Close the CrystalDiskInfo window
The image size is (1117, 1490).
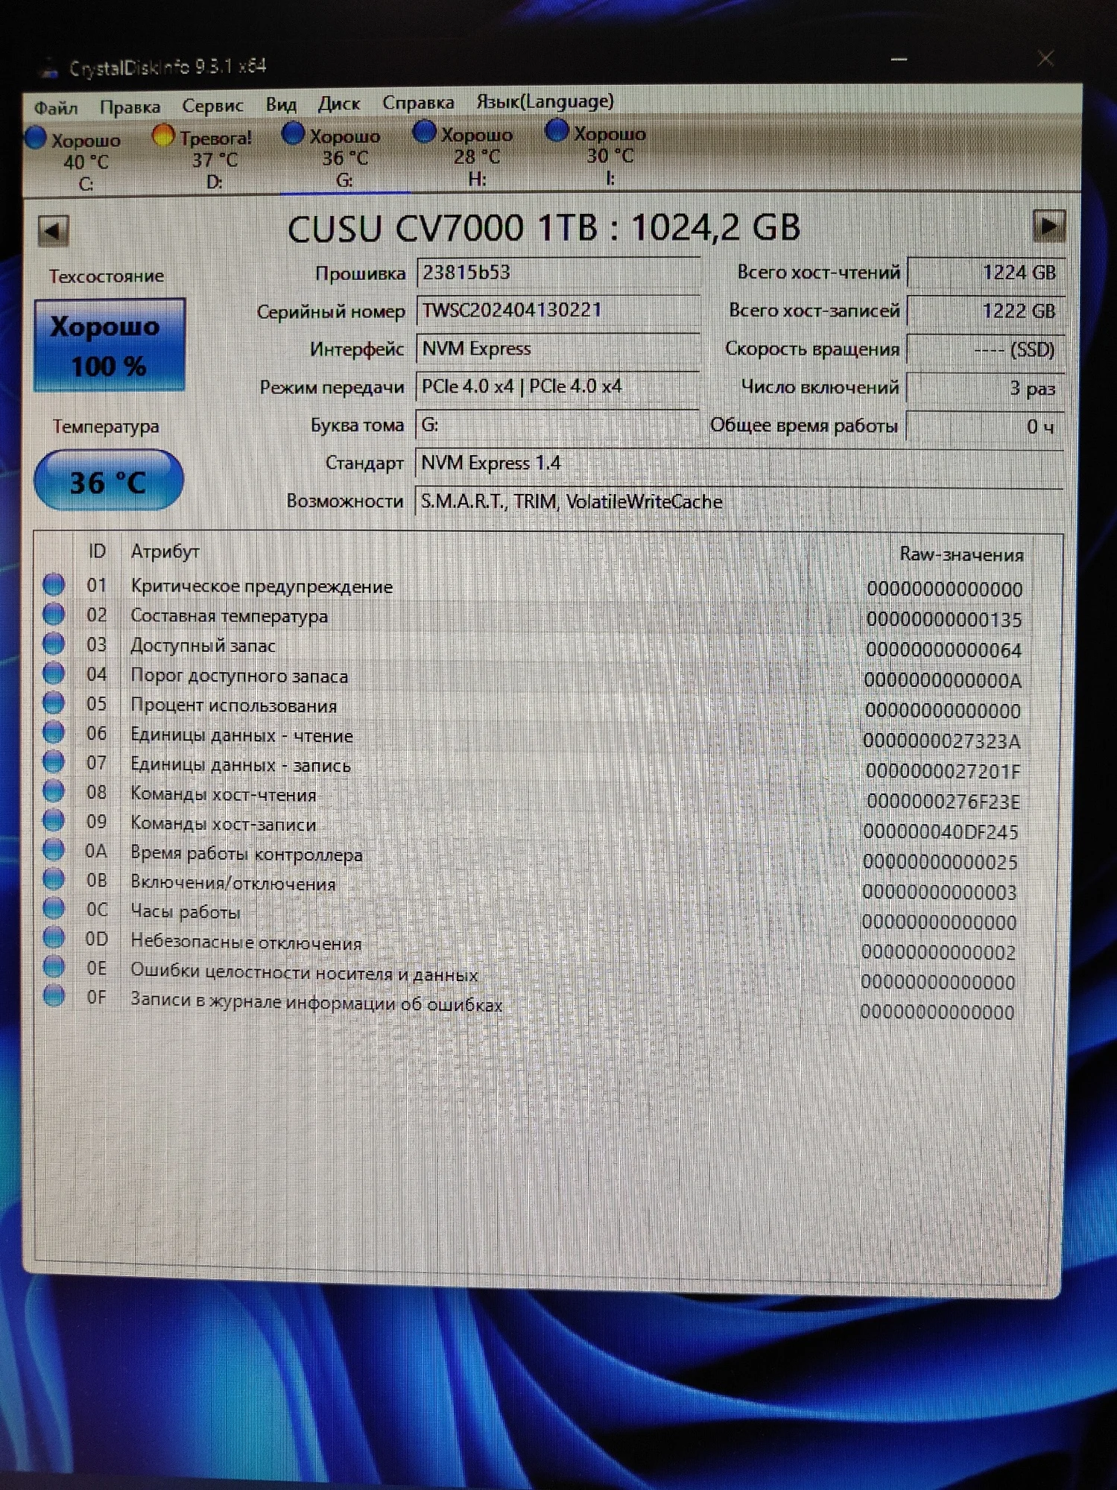[x=1045, y=58]
